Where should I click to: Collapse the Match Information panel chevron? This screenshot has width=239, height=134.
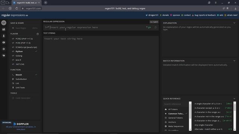coord(234,61)
